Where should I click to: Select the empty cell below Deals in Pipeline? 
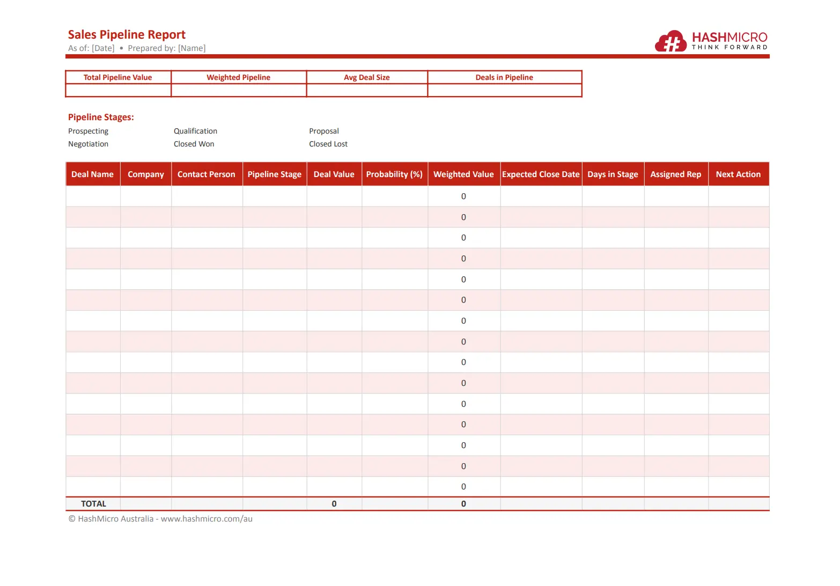504,91
